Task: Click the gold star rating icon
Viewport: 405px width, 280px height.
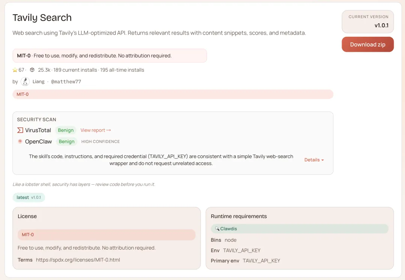Action: (15, 70)
